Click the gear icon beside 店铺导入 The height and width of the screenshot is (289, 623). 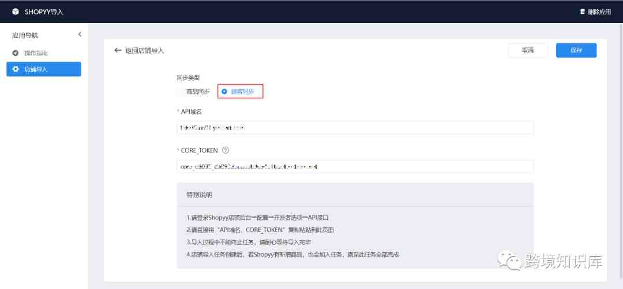[16, 69]
